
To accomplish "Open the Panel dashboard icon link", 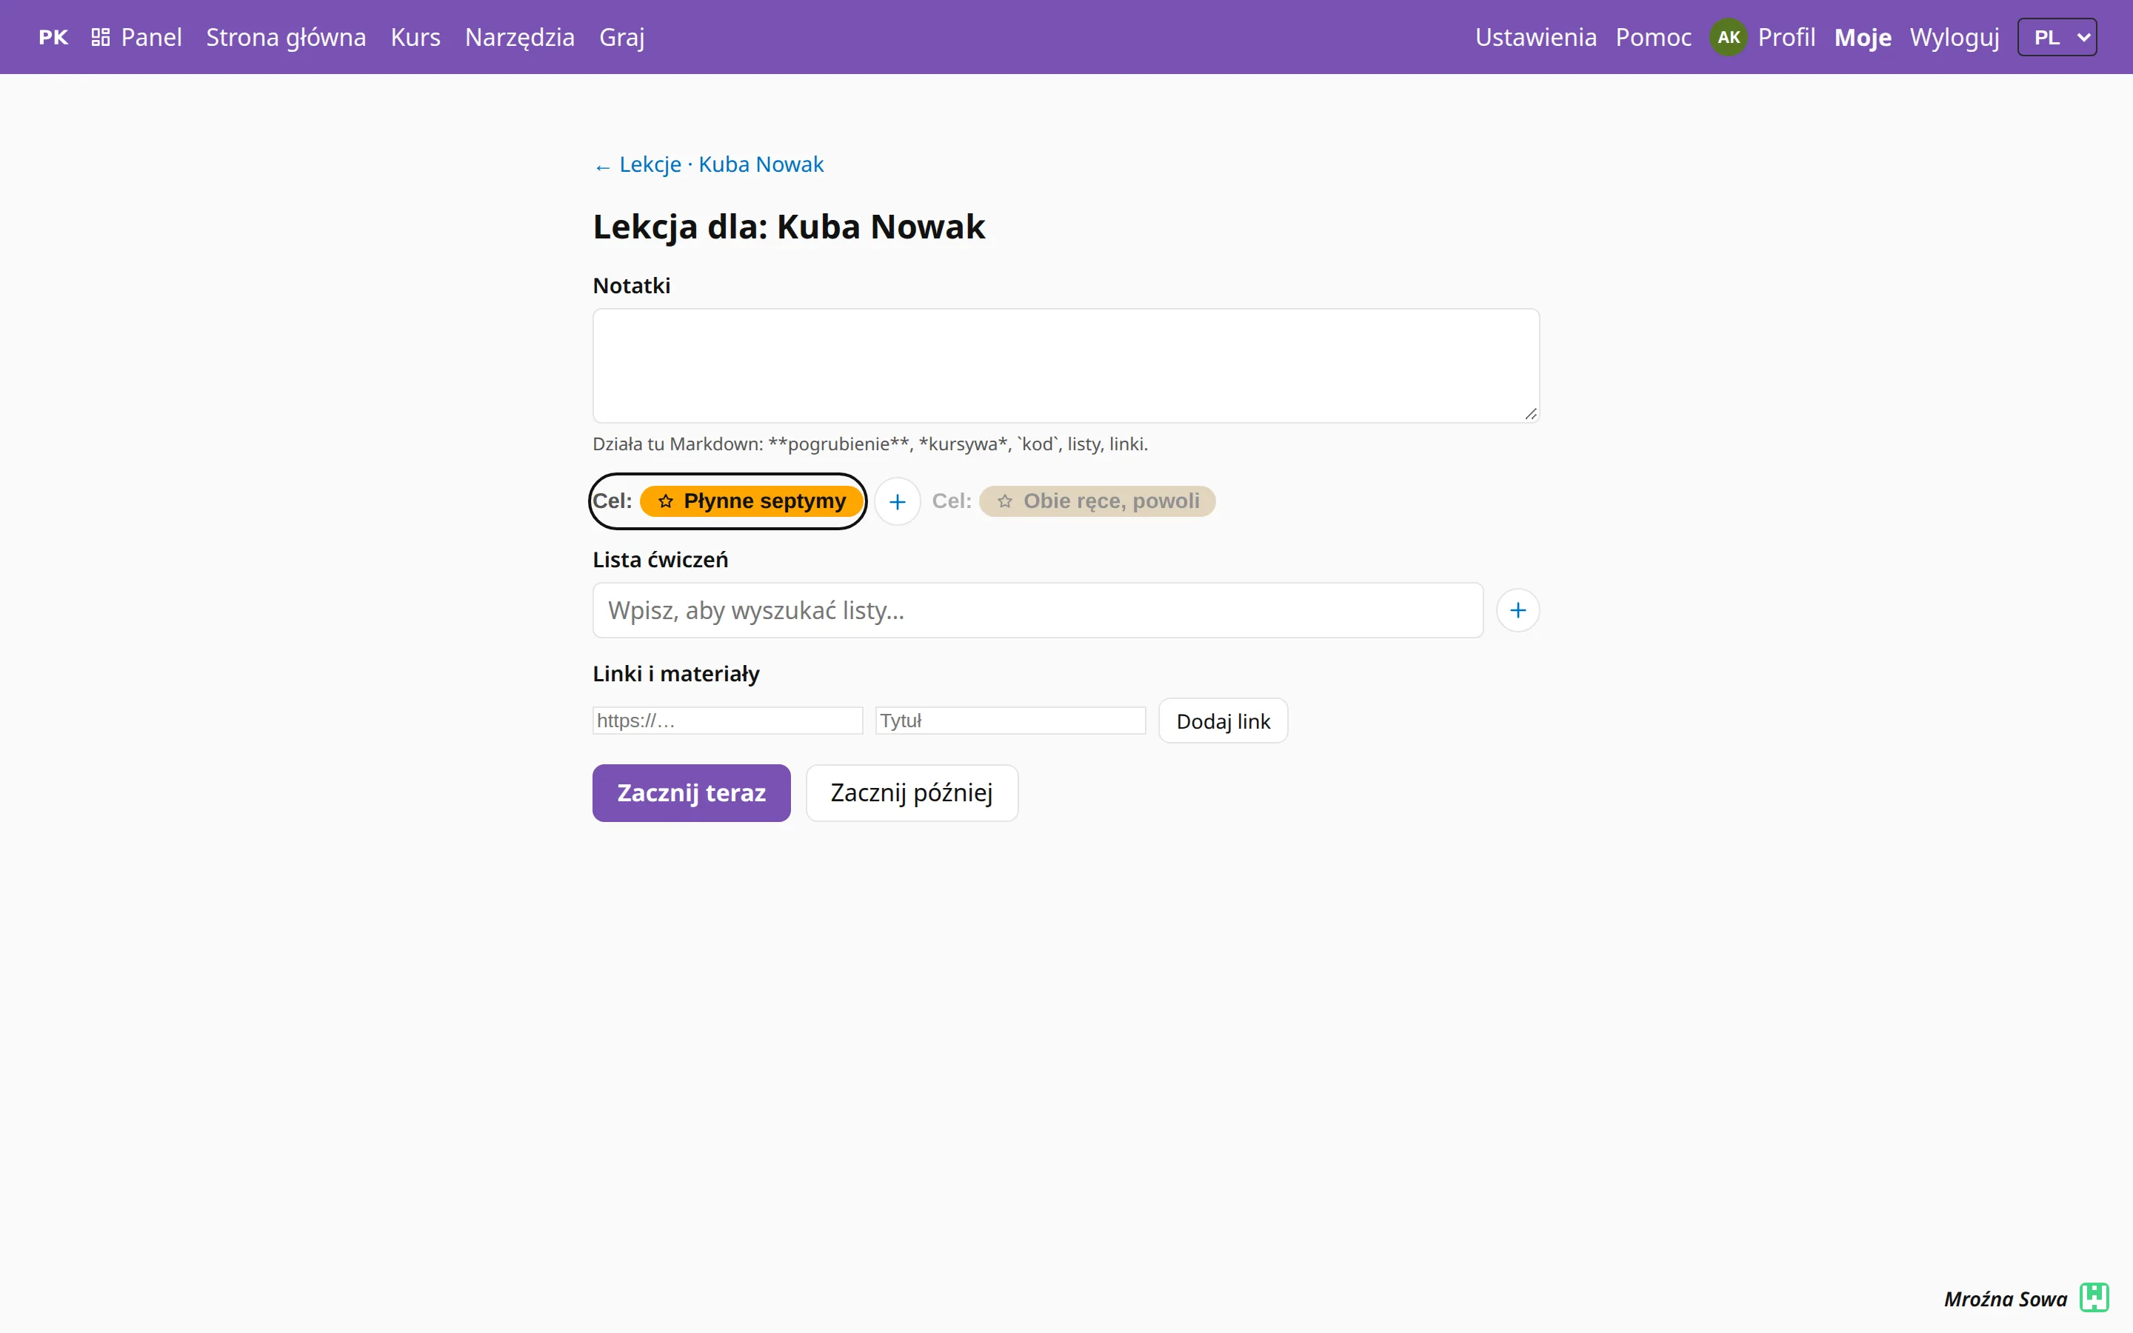I will click(x=136, y=37).
